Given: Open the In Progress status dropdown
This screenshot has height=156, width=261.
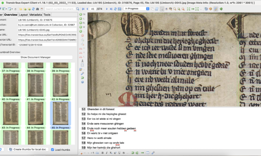Looking at the screenshot, I should (136, 9).
